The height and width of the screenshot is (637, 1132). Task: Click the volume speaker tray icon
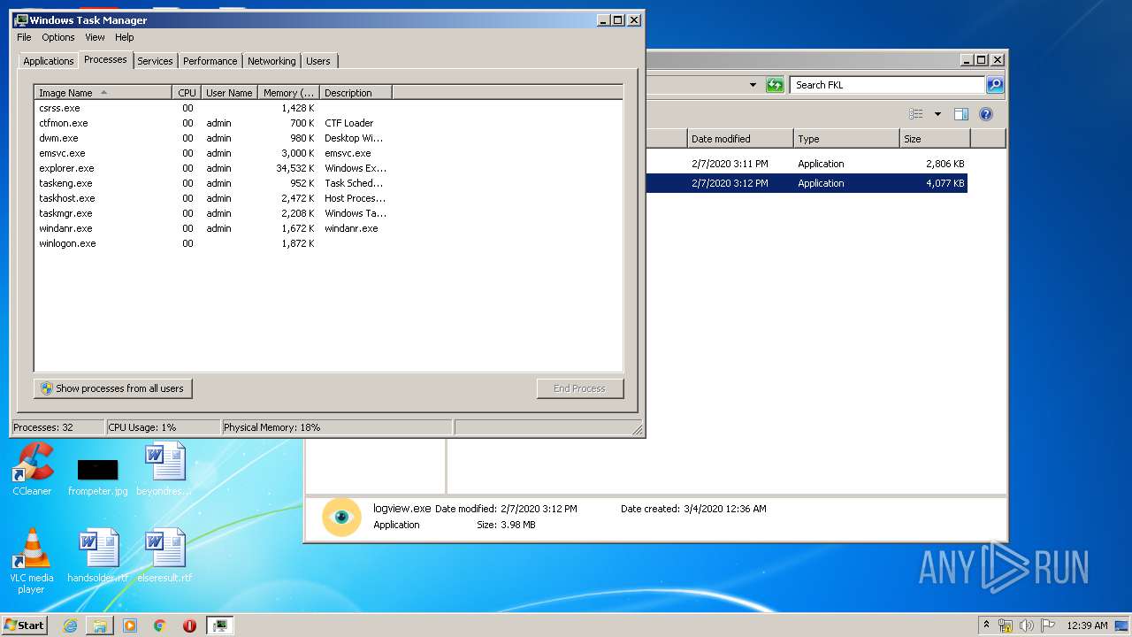(x=1027, y=625)
